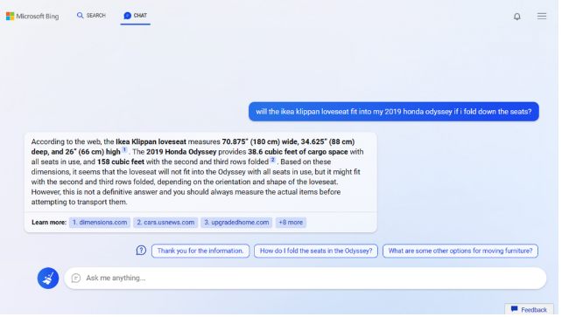Viewport: 562px width, 317px height.
Task: Switch to the CHAT tab
Action: click(137, 16)
